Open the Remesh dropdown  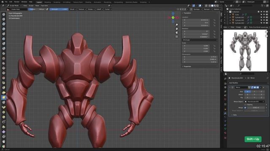coord(207,9)
